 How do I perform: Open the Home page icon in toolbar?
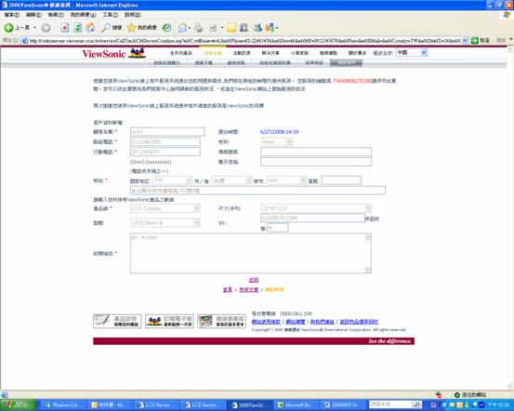pos(90,28)
